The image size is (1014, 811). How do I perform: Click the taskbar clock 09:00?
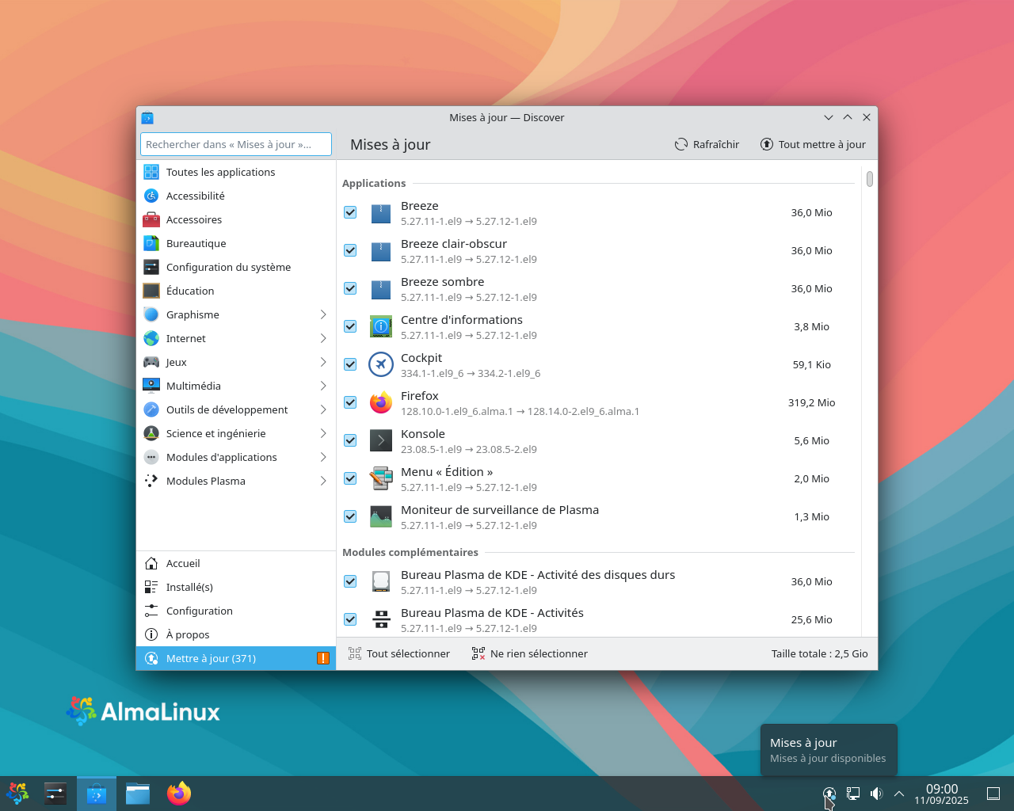click(941, 794)
